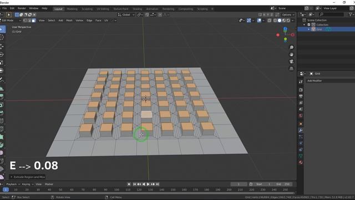Viewport: 355px width, 200px height.
Task: Open the Keying dropdown in timeline
Action: coord(27,184)
